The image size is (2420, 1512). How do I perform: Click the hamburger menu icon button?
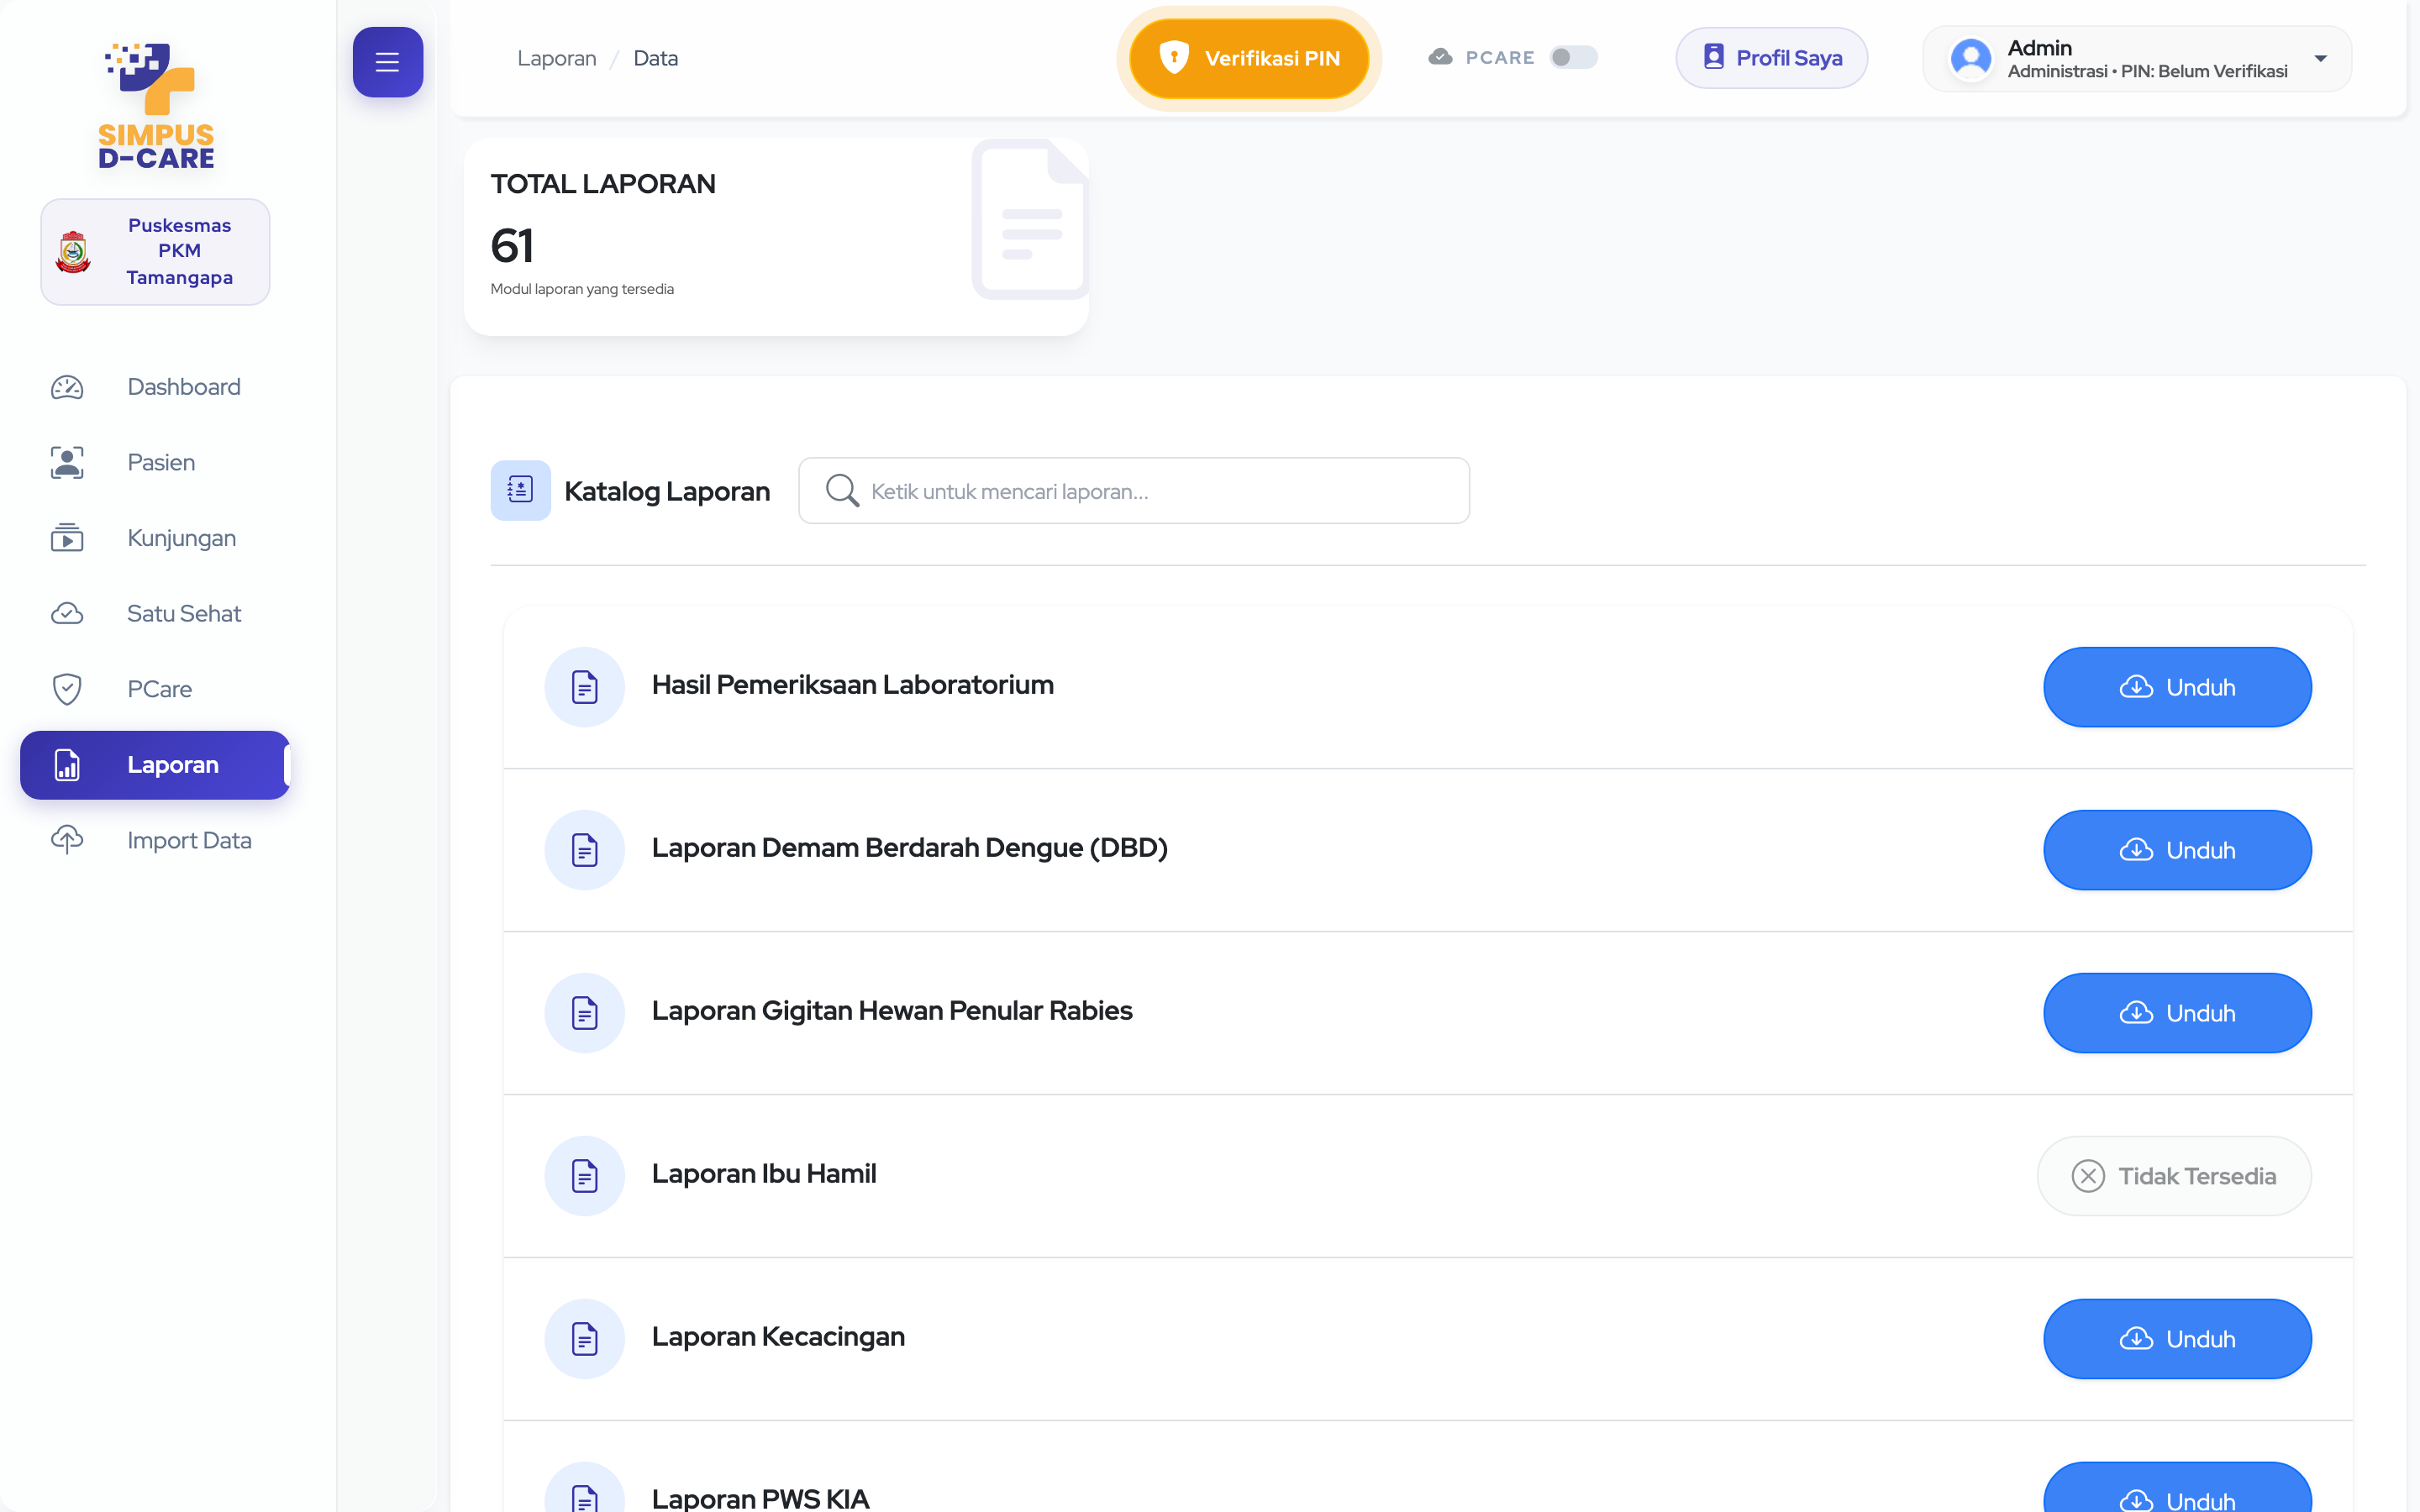pos(387,62)
